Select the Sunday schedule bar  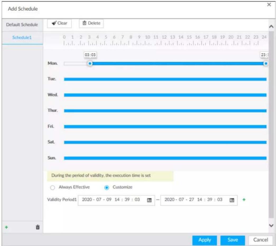click(165, 158)
